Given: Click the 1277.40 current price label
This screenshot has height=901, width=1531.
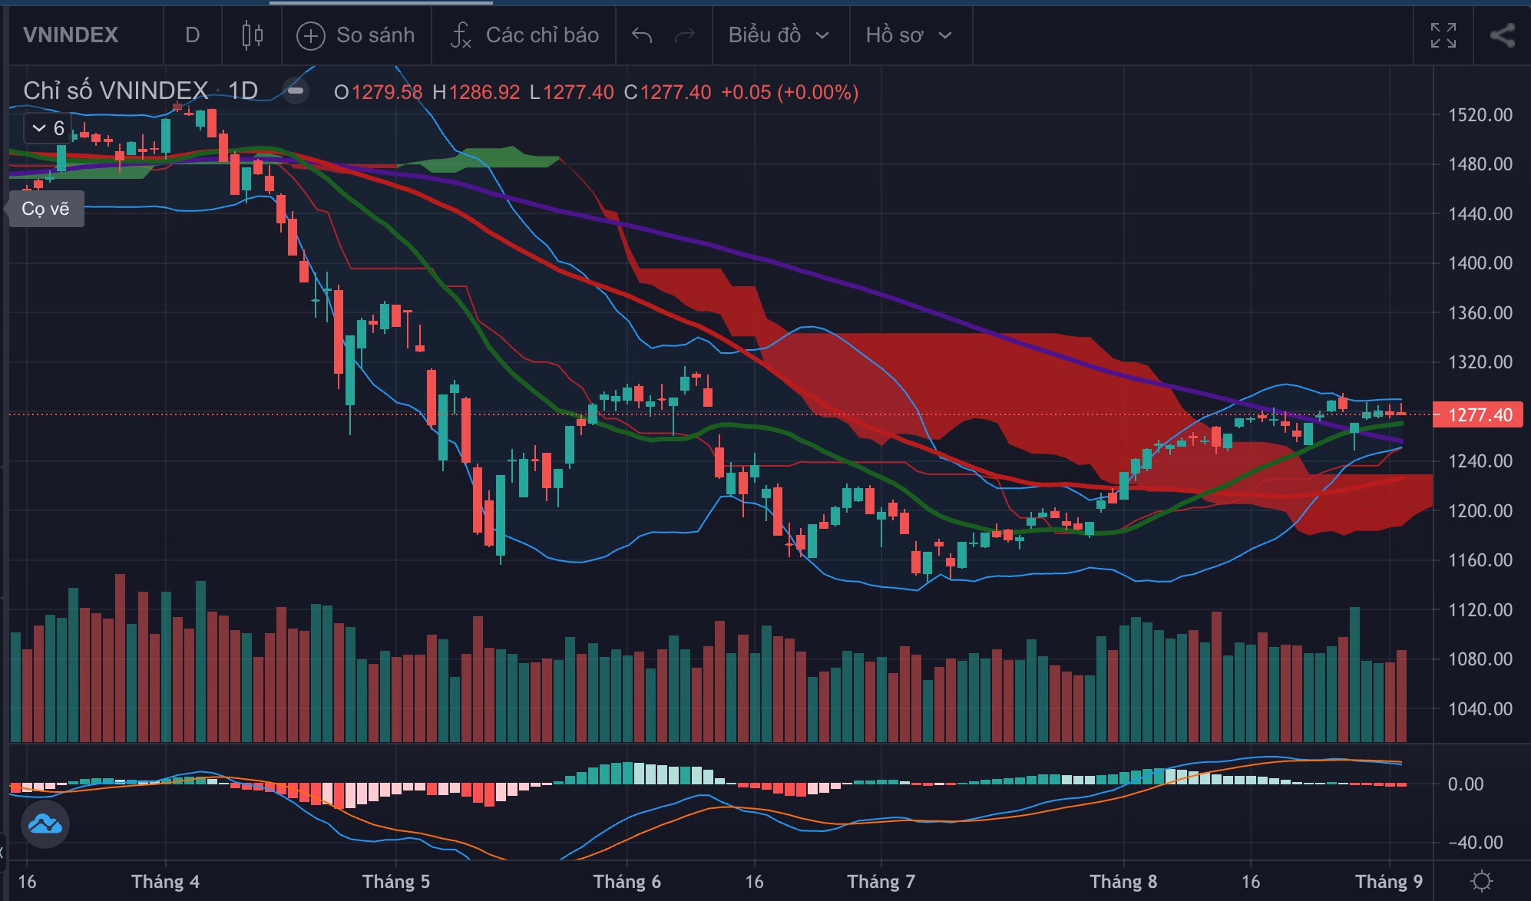Looking at the screenshot, I should coord(1479,414).
